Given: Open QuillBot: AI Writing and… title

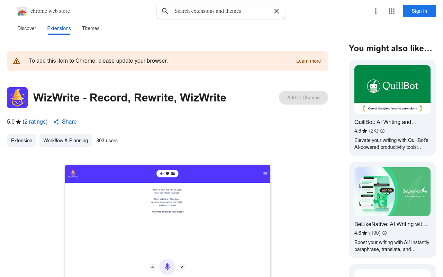Looking at the screenshot, I should click(x=386, y=122).
